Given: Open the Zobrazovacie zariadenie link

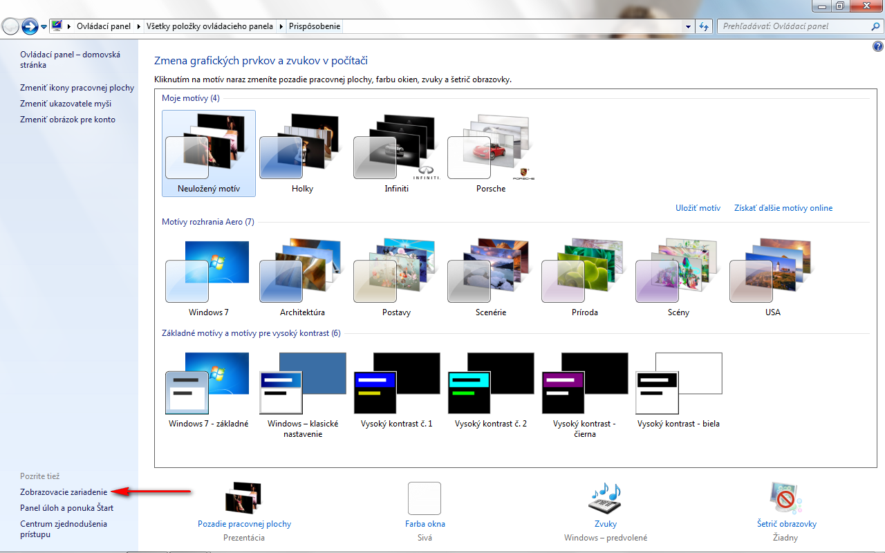Looking at the screenshot, I should click(64, 492).
